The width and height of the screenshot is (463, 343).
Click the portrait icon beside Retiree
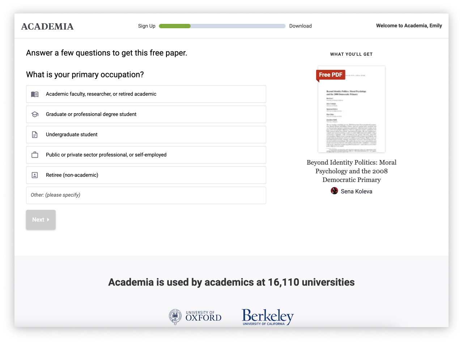[x=35, y=175]
